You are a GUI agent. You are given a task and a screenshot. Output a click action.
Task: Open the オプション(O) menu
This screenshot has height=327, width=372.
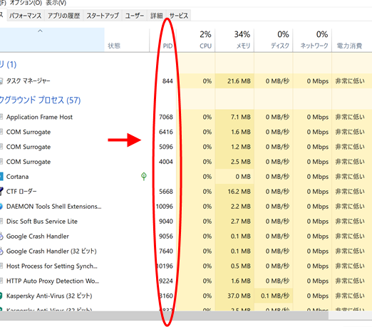26,3
